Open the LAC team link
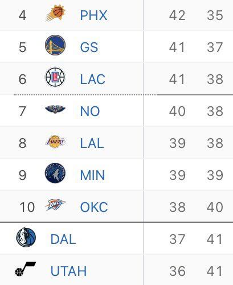Screen dimensions: 233x285 93,79
